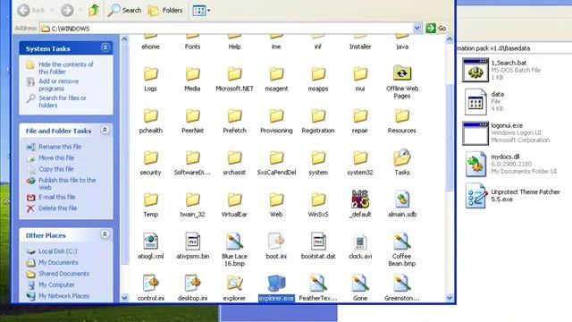Viewport: 572px width, 322px height.
Task: Select Blue Lace 16.bmp image file
Action: tap(234, 250)
